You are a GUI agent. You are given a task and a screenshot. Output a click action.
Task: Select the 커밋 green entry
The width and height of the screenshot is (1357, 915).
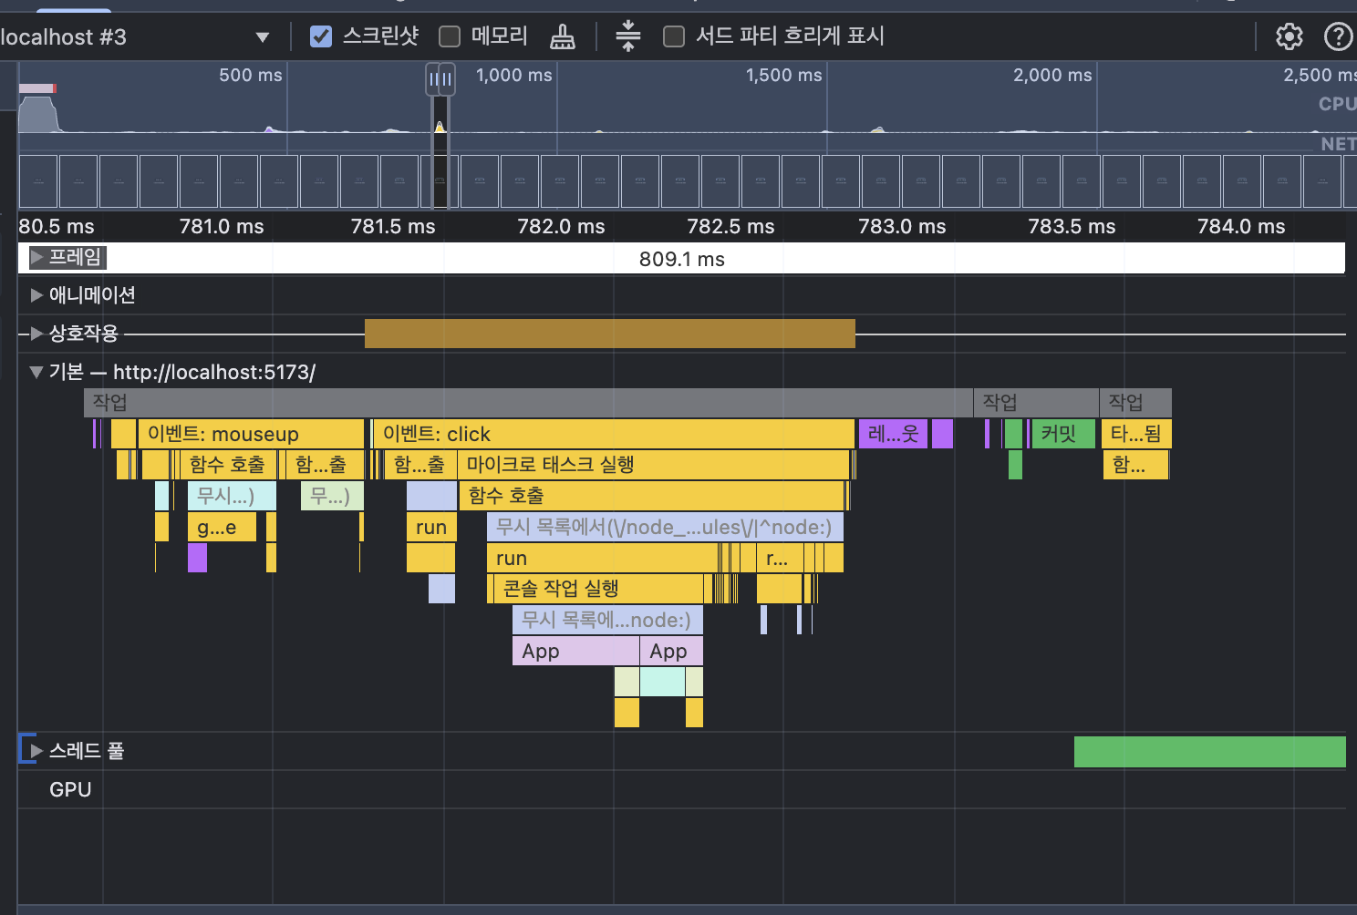coord(1062,434)
